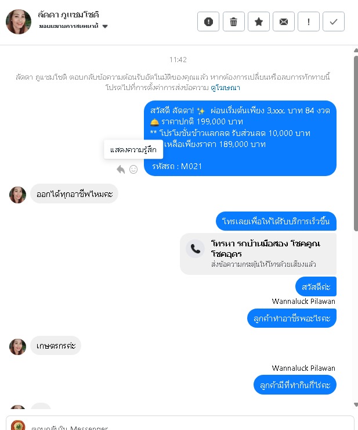The height and width of the screenshot is (430, 358).
Task: Click the phone icon in call card
Action: (196, 249)
